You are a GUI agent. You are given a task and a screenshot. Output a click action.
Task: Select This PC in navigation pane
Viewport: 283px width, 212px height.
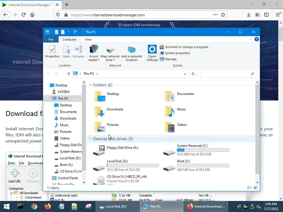[x=63, y=99]
